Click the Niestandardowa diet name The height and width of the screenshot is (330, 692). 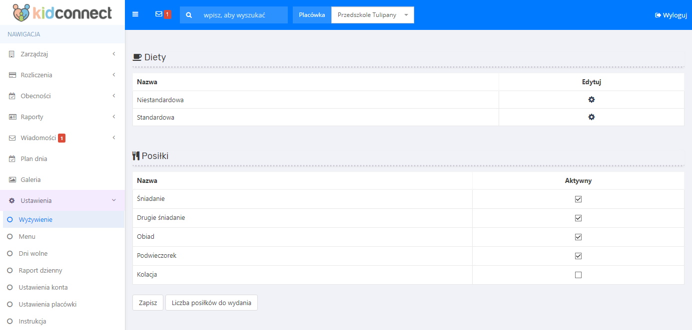click(x=160, y=100)
